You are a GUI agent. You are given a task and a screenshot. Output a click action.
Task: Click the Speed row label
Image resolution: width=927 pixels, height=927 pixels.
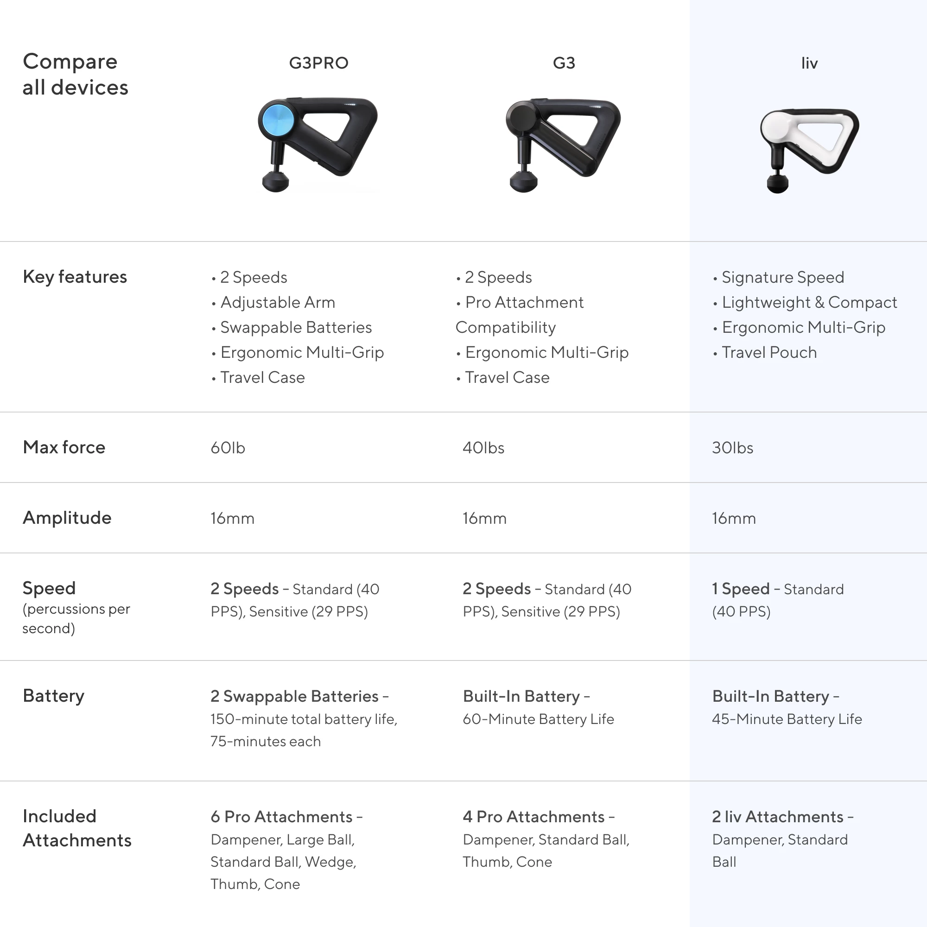(49, 588)
